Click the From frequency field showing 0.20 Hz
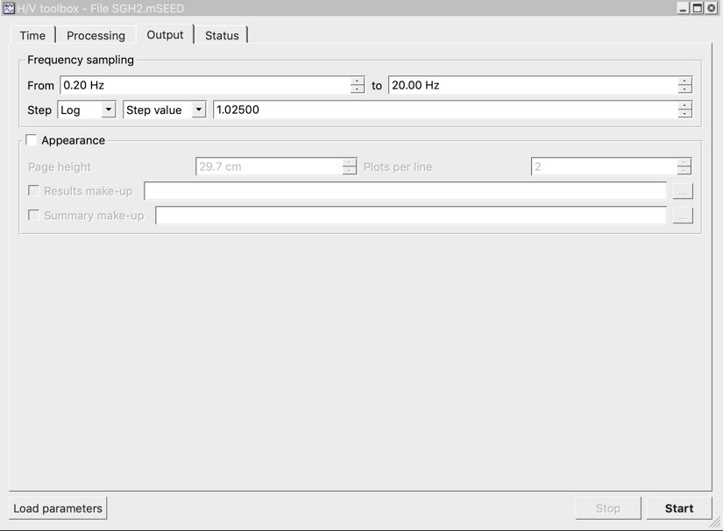Image resolution: width=723 pixels, height=531 pixels. pyautogui.click(x=204, y=85)
